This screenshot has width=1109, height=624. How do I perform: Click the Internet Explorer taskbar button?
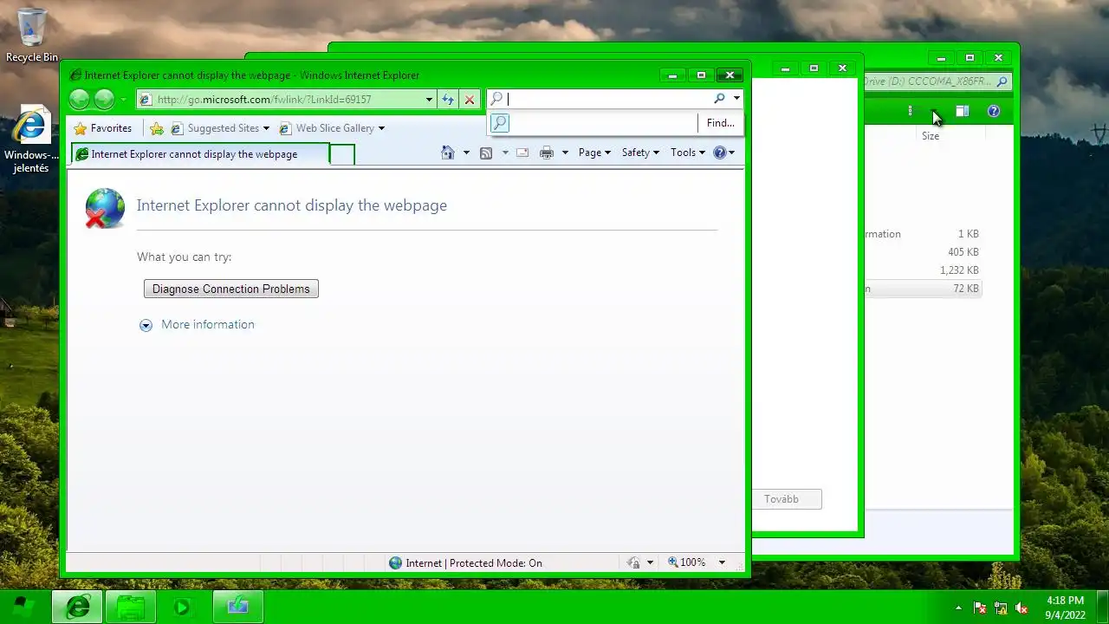click(x=77, y=607)
